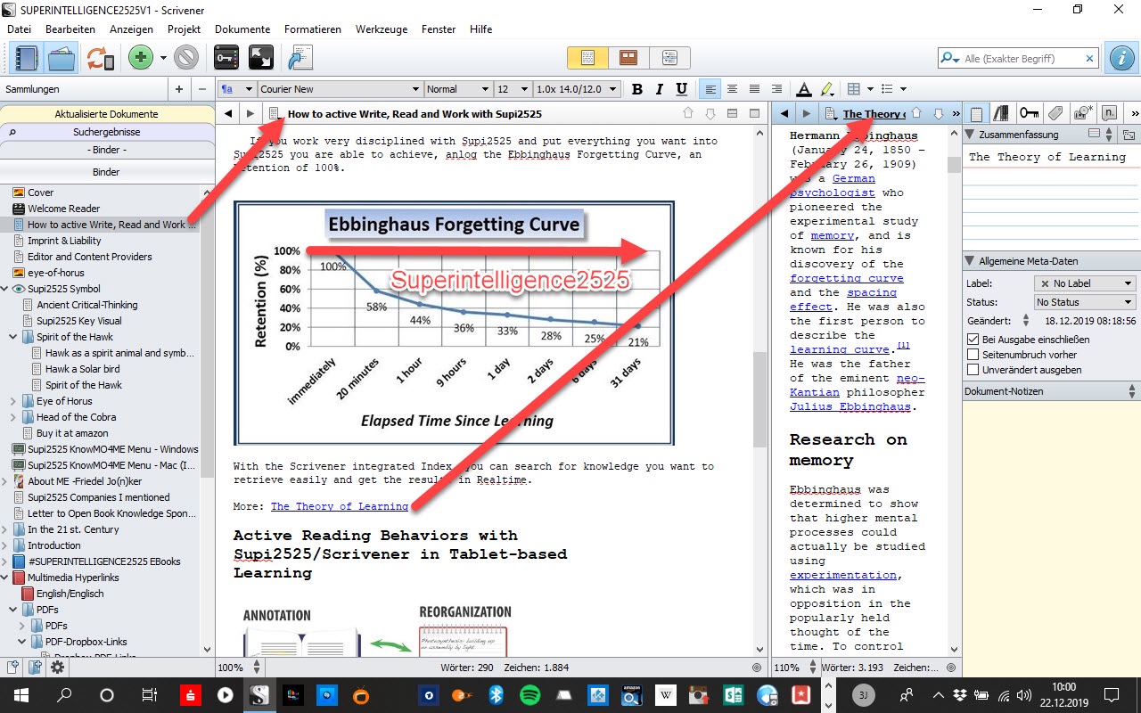The width and height of the screenshot is (1141, 713).
Task: Enable 'Unverändert ausgeben' checkbox
Action: point(973,370)
